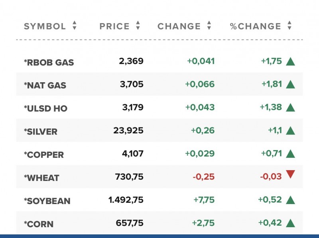This screenshot has height=238, width=319.
Task: Open the *NAT GAS symbol link
Action: point(45,85)
